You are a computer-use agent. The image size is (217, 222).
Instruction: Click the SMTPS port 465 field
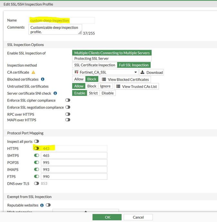pyautogui.click(x=74, y=155)
